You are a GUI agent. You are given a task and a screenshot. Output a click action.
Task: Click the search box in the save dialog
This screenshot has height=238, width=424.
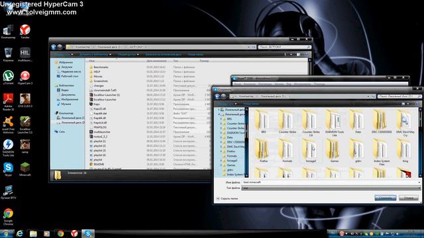point(399,97)
